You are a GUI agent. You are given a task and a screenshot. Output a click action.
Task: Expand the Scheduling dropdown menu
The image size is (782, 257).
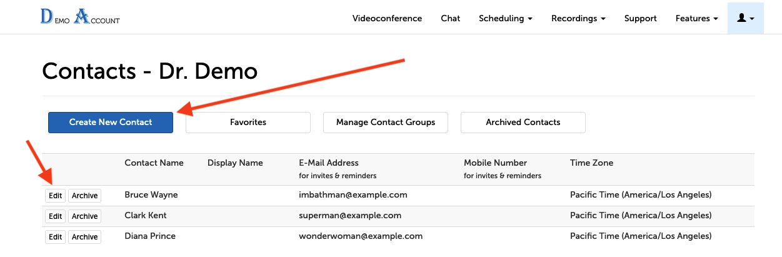[x=505, y=18]
